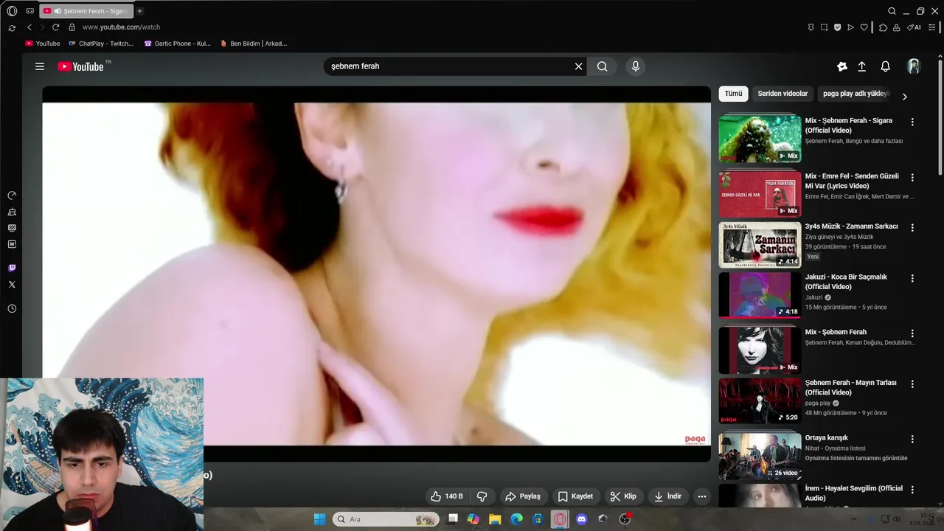Open YouTube notifications bell
Viewport: 944px width, 531px height.
(x=886, y=66)
